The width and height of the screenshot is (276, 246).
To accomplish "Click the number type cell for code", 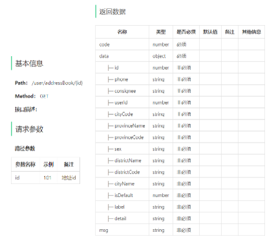I will coord(161,45).
